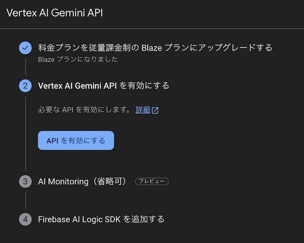Expand the Vertex AI Gemini API を有効にする step
Viewport: 304px width, 243px height.
[103, 86]
